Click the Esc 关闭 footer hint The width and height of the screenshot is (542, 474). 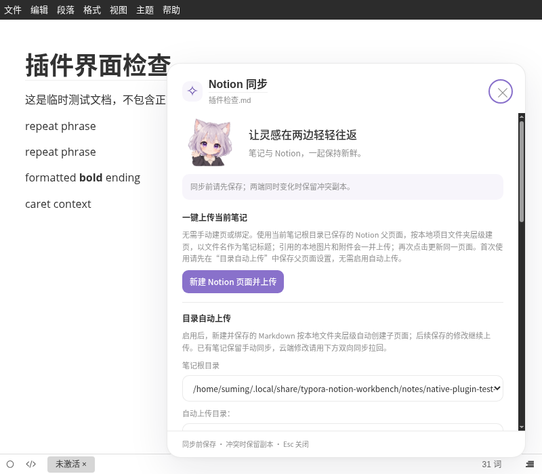coord(296,444)
